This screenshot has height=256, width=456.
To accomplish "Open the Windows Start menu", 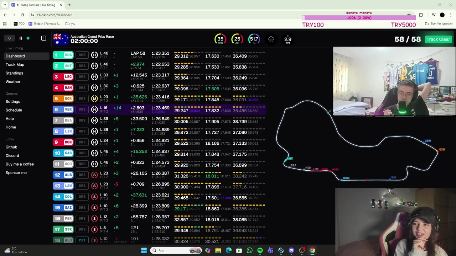I will (144, 250).
